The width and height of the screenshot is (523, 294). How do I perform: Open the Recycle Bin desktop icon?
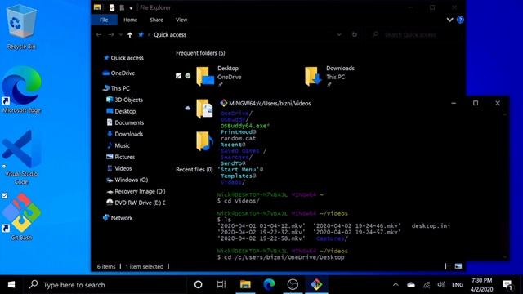click(21, 27)
